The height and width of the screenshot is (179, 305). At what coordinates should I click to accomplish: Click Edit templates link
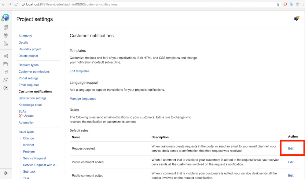(x=79, y=71)
